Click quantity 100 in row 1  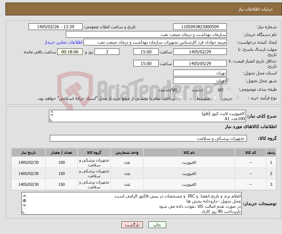pos(62,162)
